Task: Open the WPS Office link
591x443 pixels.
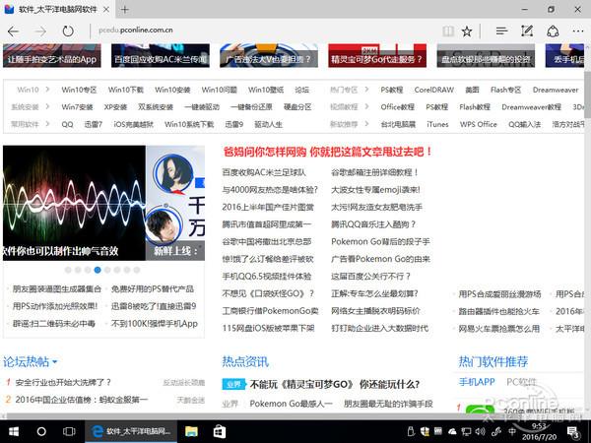Action: [479, 124]
